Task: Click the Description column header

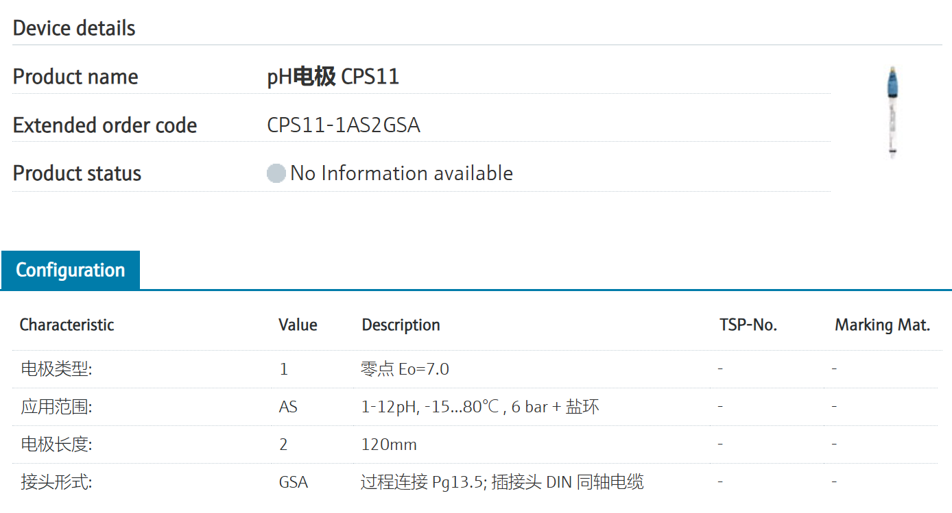Action: [401, 325]
